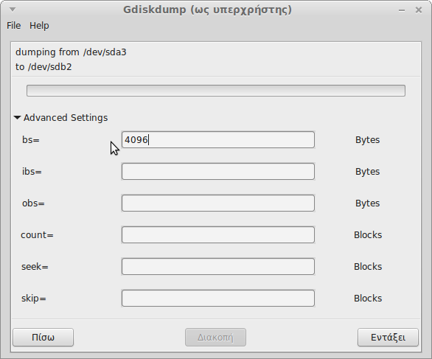This screenshot has height=359, width=432.
Task: Open the window menu arrow in title bar
Action: pyautogui.click(x=13, y=10)
